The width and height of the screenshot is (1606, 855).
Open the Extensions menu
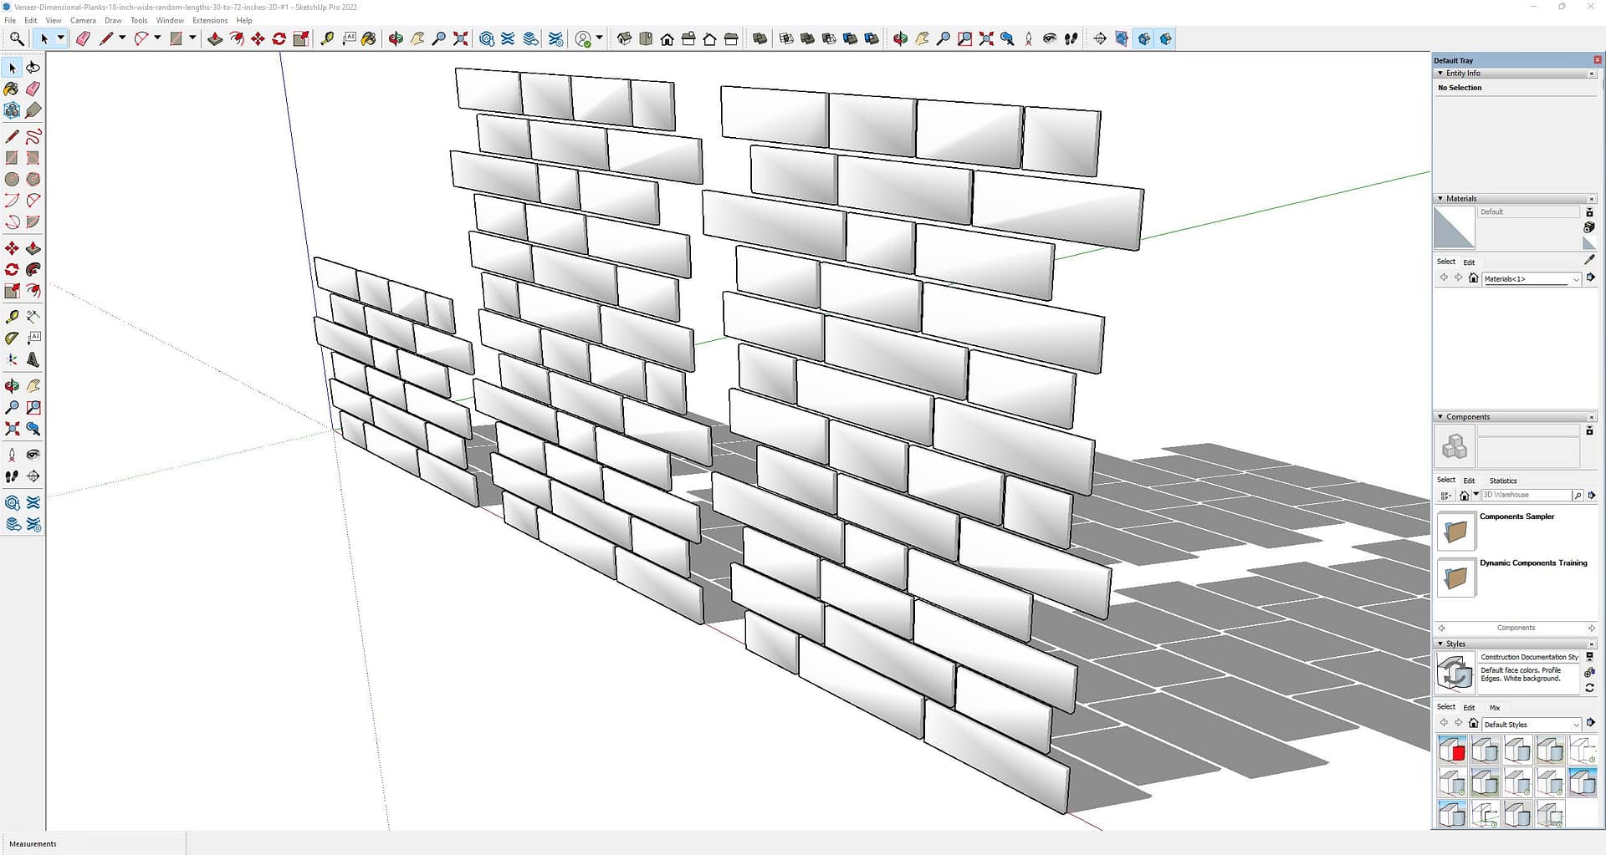[209, 20]
